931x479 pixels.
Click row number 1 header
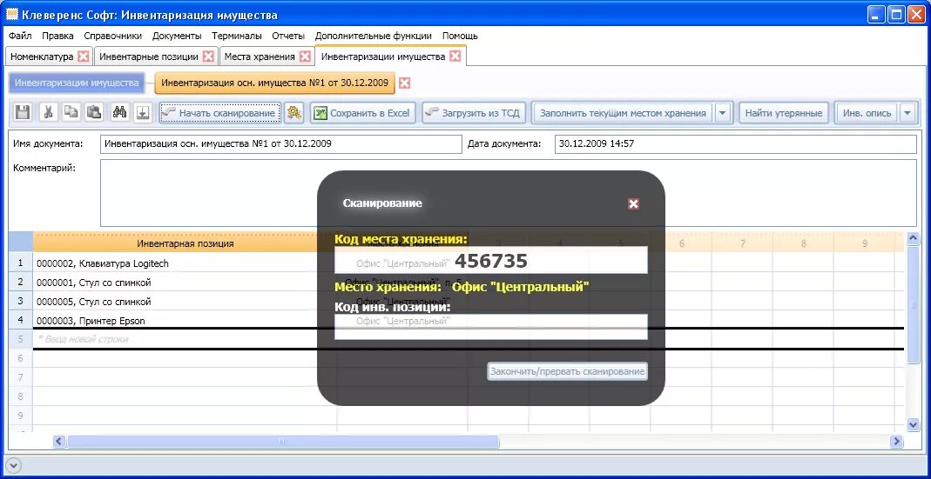tap(21, 263)
